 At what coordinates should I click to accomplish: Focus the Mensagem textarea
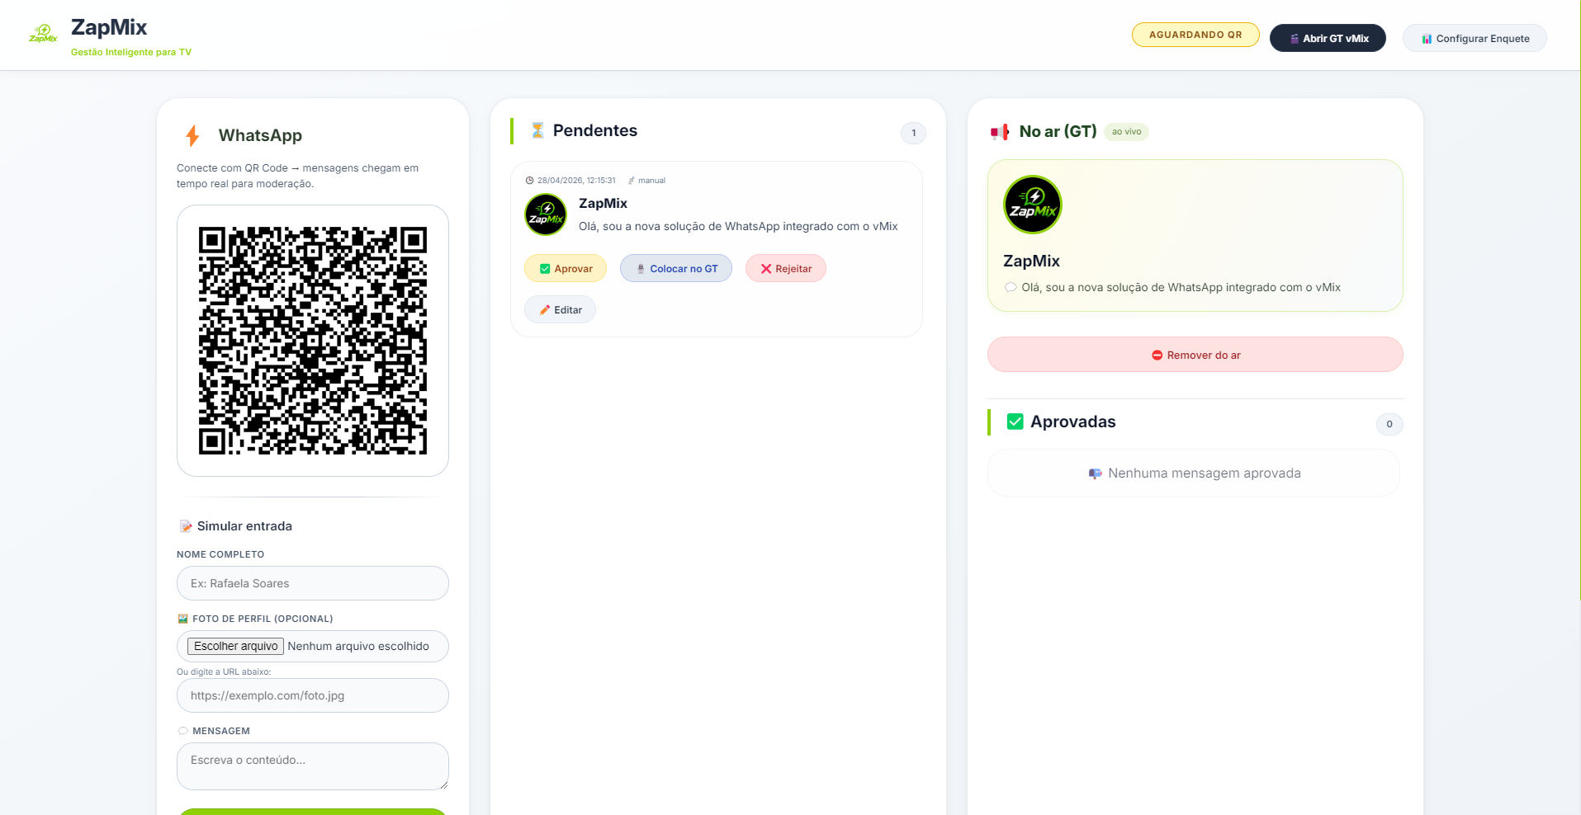tap(313, 766)
